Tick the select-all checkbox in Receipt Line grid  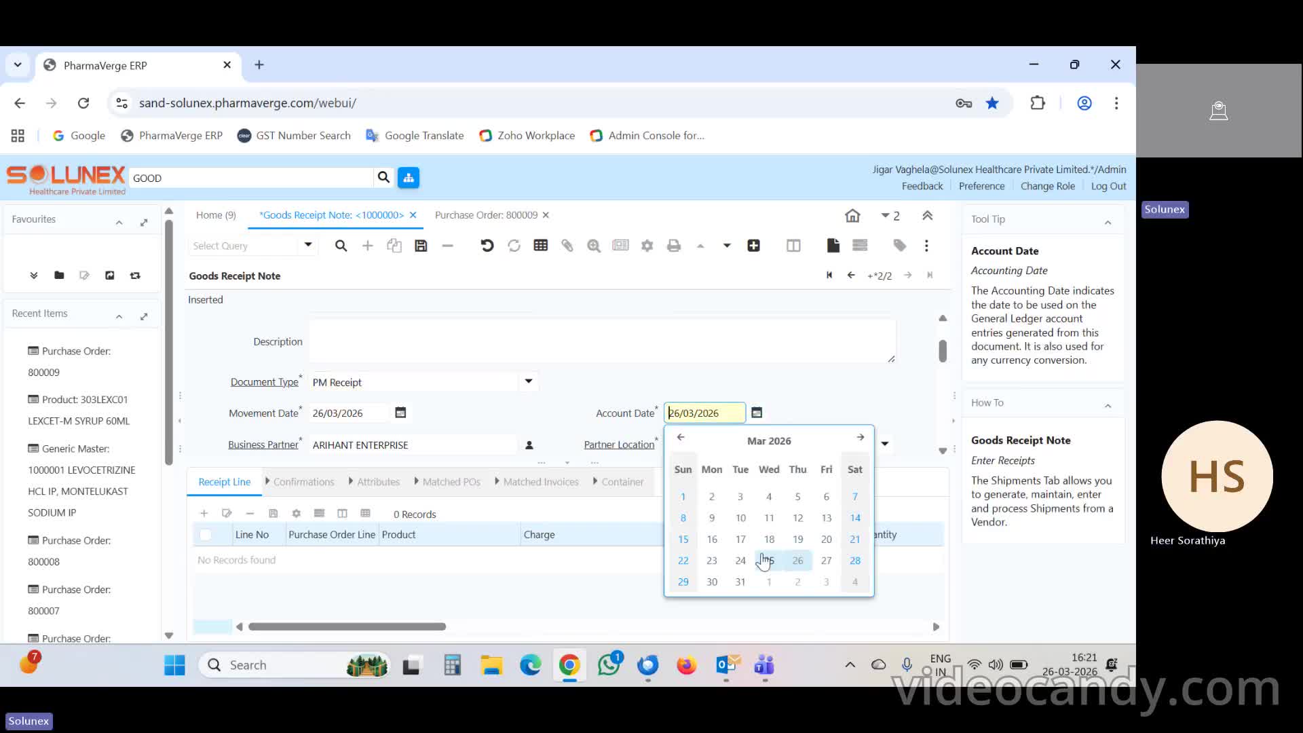(x=205, y=535)
